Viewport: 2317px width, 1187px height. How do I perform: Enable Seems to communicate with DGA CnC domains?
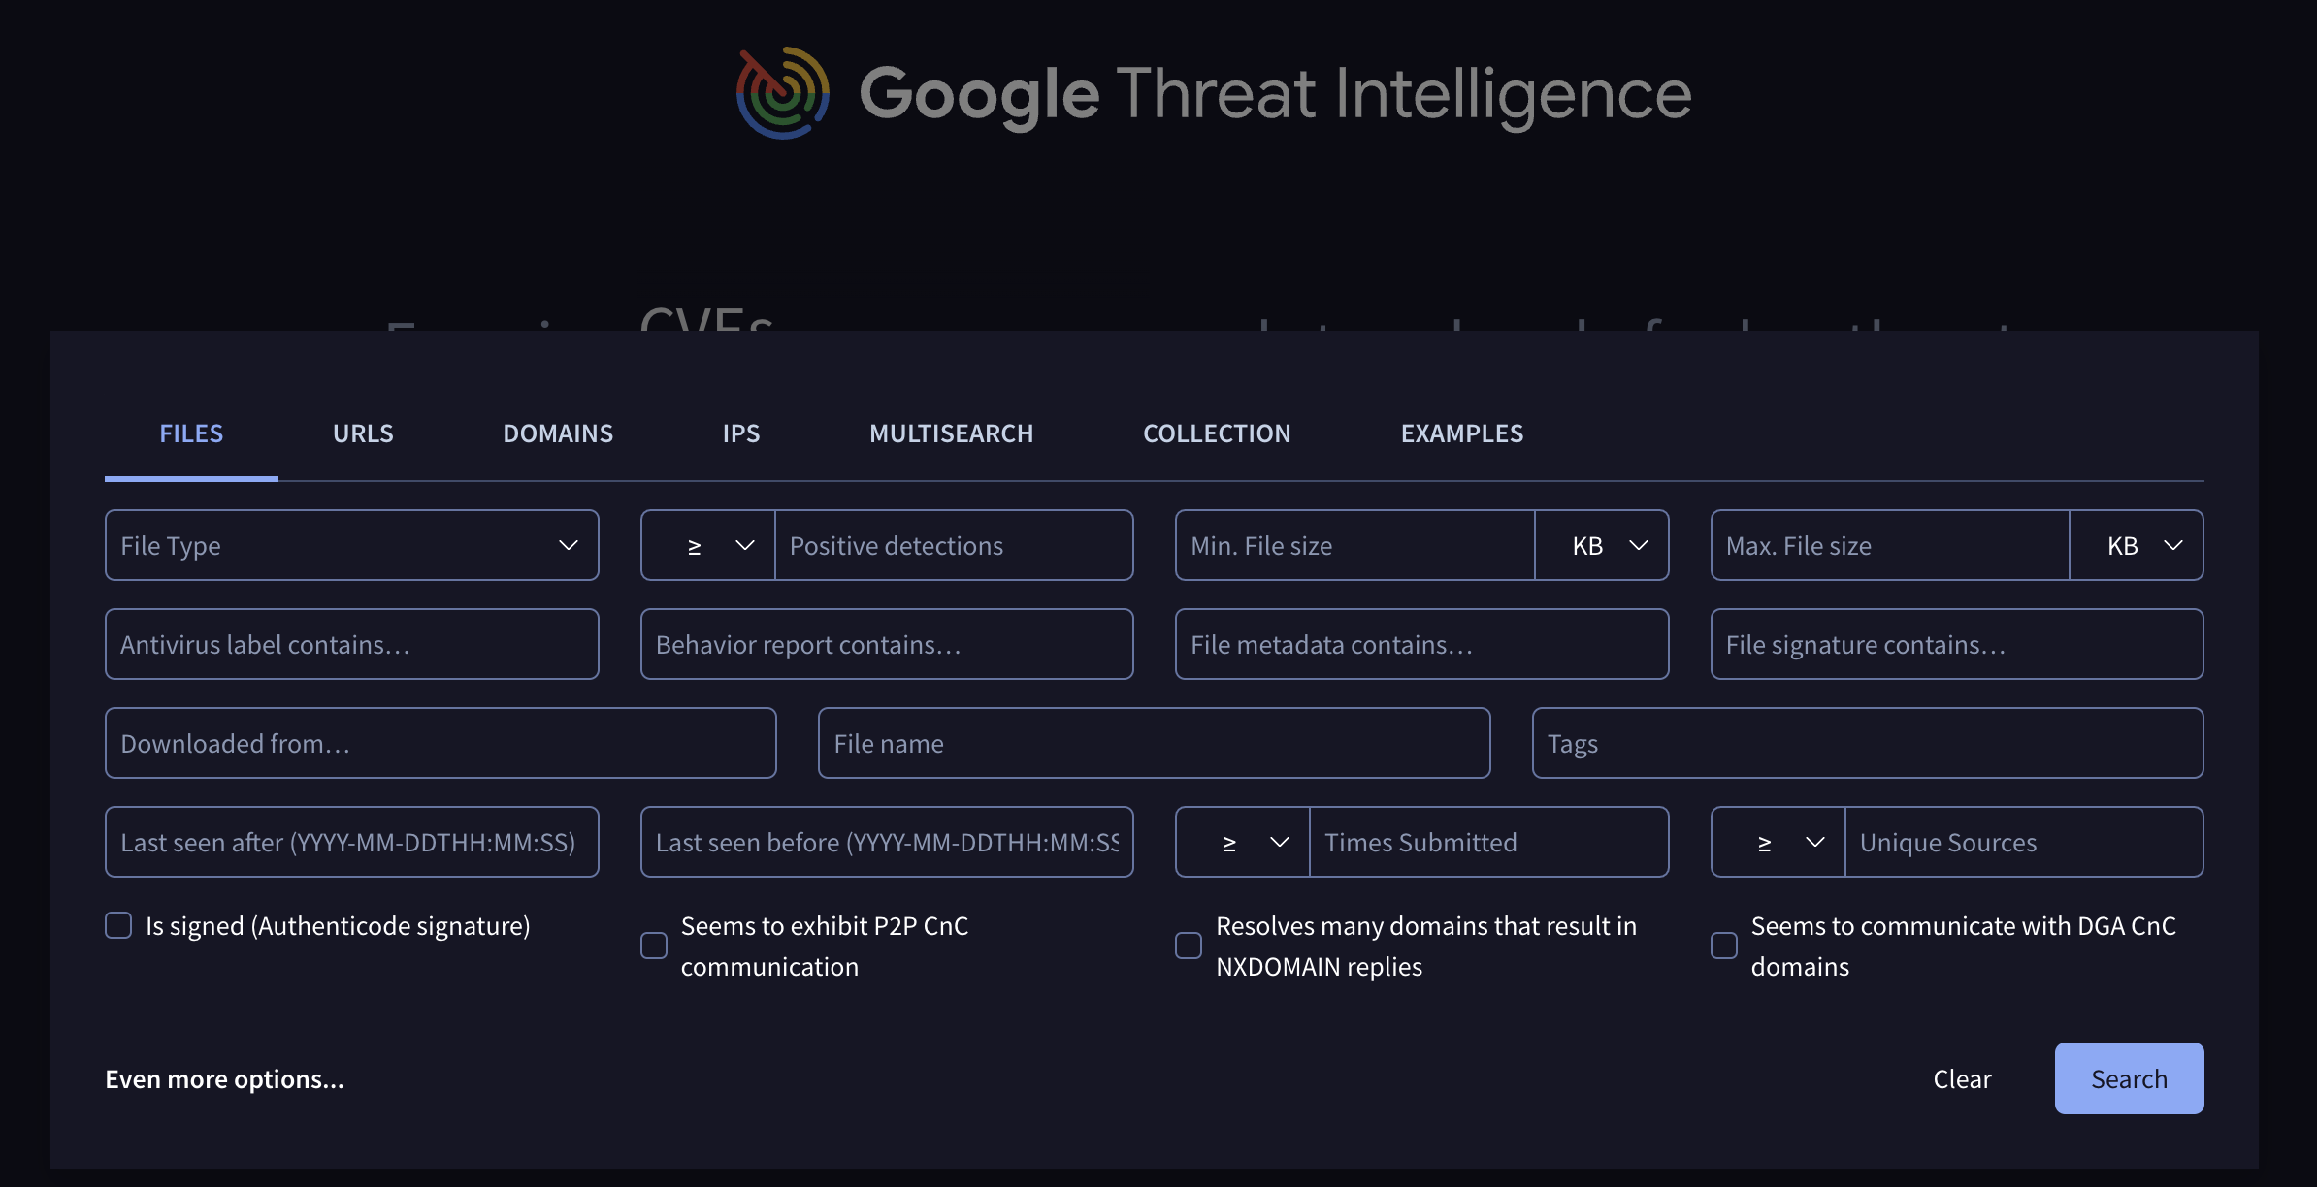point(1724,946)
